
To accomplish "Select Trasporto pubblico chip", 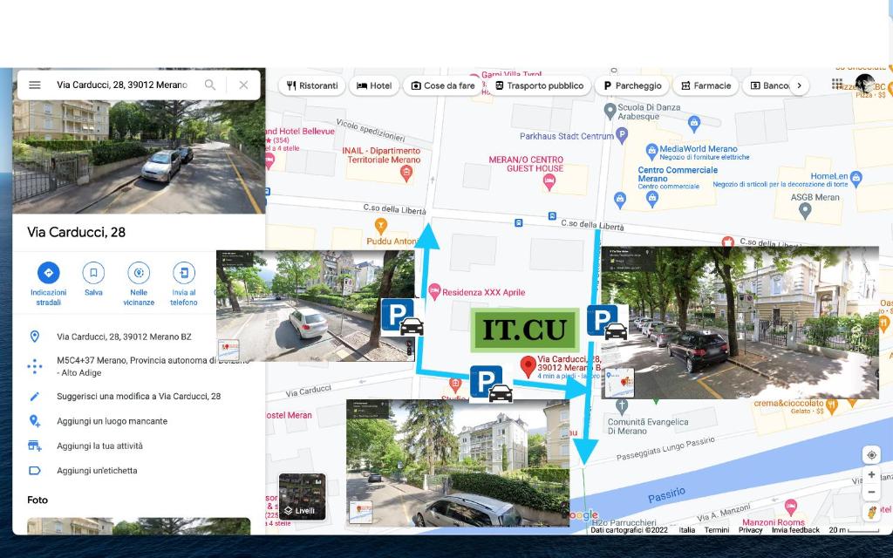I will (x=539, y=85).
